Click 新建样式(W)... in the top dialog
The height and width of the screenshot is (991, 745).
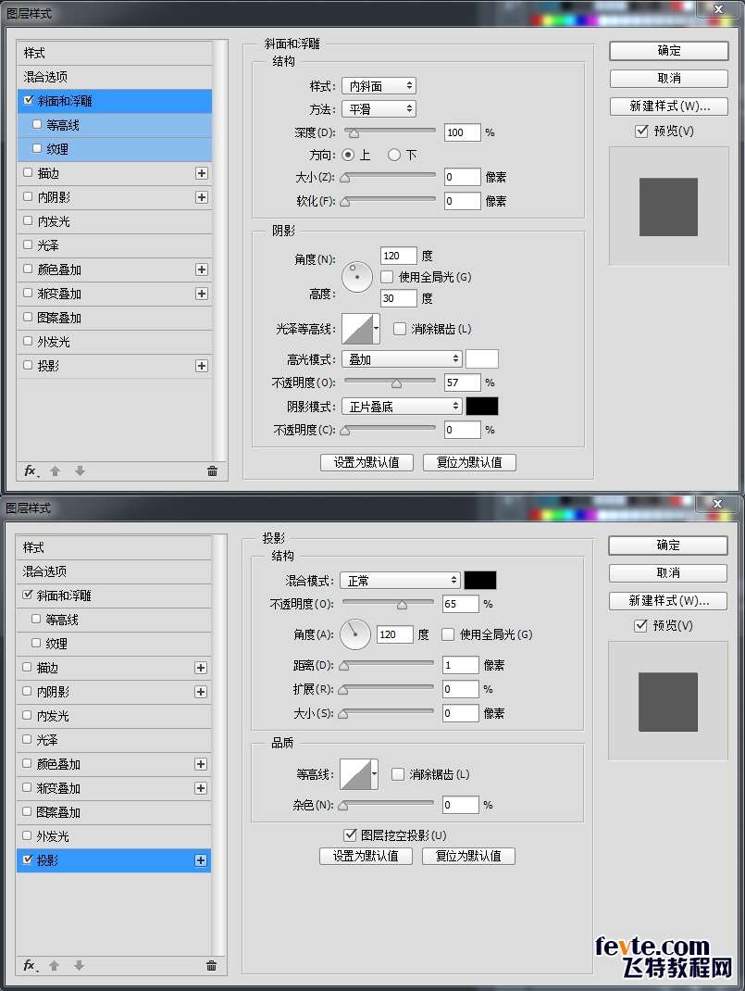tap(668, 107)
